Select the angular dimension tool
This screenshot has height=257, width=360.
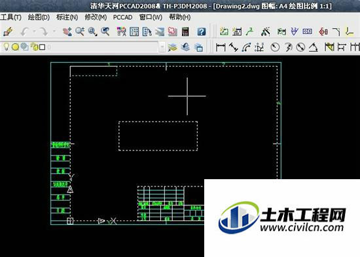click(x=314, y=47)
